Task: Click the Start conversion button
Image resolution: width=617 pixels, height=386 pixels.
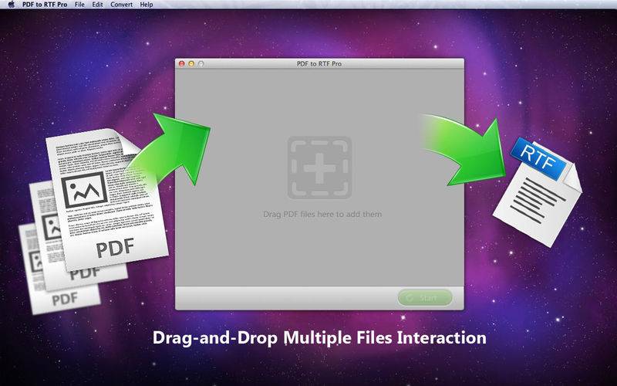Action: click(425, 298)
